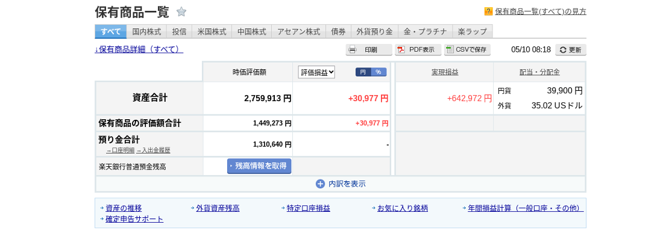Screen dimensions: 663x236
Task: Click the 更新 refresh button
Action: [571, 50]
